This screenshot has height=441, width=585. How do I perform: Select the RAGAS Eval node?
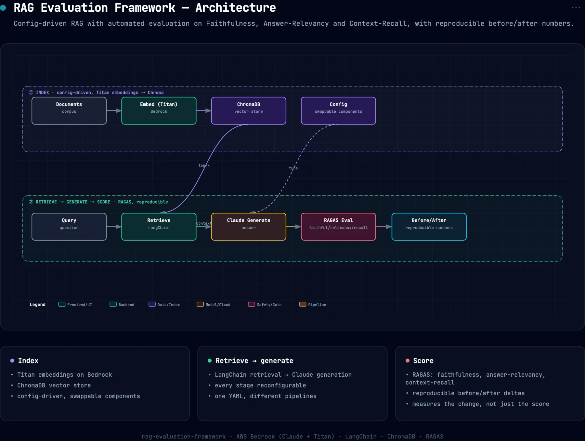[338, 227]
